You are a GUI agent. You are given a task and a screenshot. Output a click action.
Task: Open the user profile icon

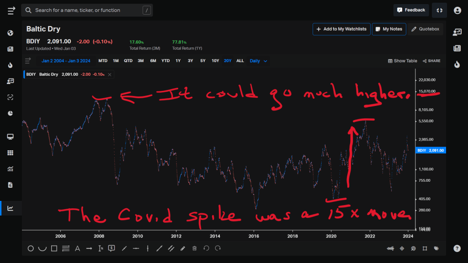pos(457,10)
